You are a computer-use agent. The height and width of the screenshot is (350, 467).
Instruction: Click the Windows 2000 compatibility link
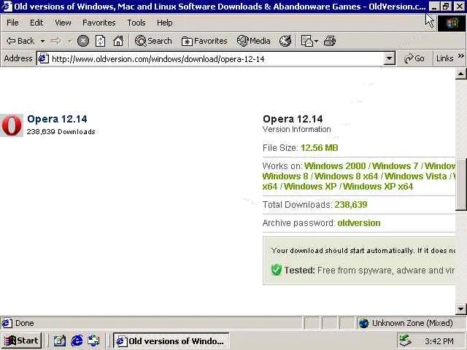pos(335,166)
